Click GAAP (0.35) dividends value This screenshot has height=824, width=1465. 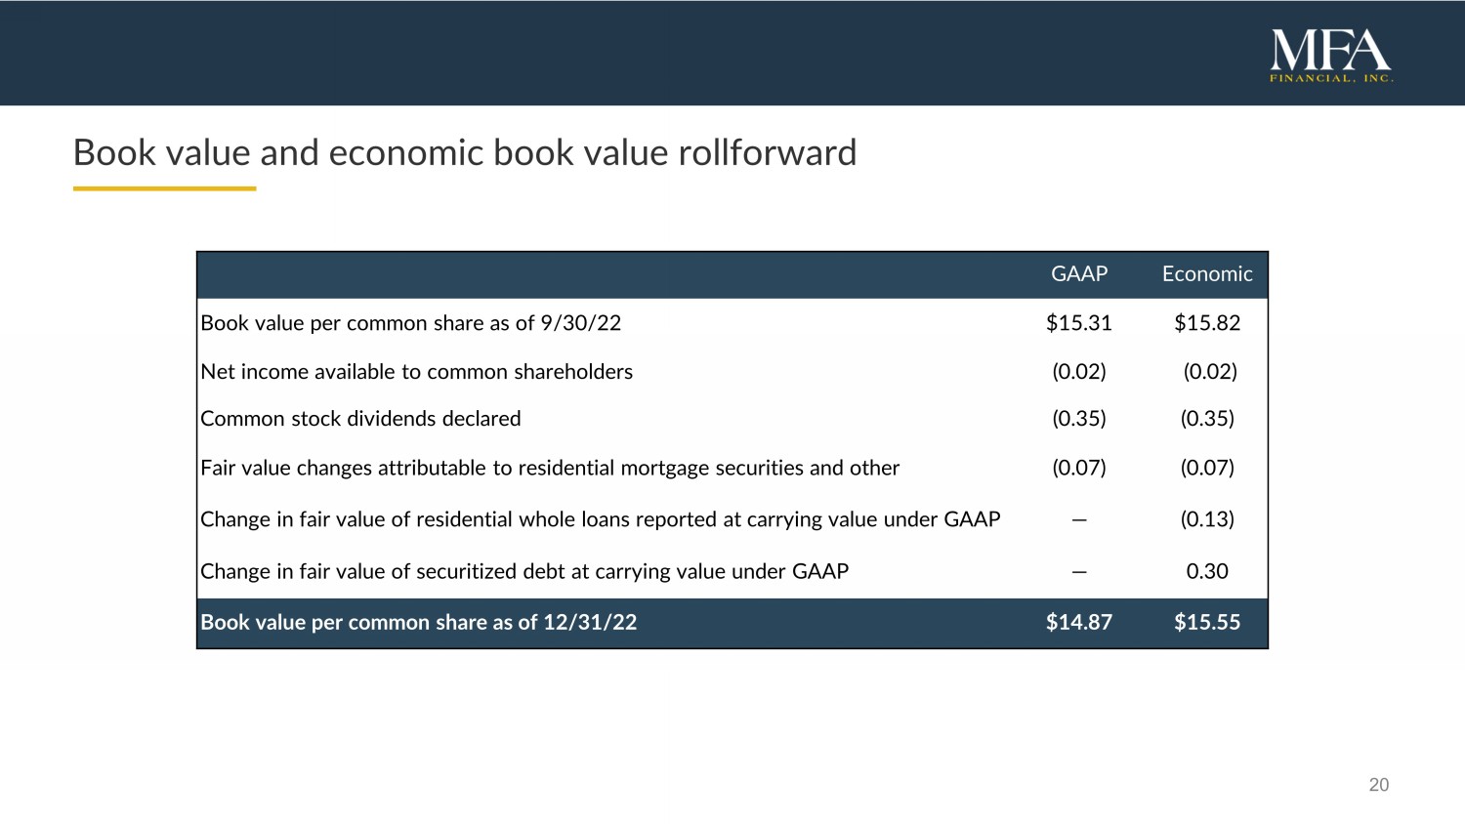pos(1079,419)
